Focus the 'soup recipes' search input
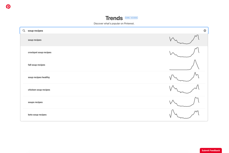Screen dimensions: 229x153 coord(114,31)
